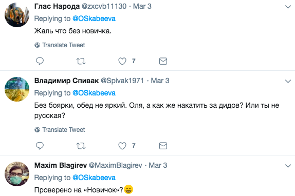
Task: View Глас Народа's profile picture
Action: pyautogui.click(x=17, y=15)
